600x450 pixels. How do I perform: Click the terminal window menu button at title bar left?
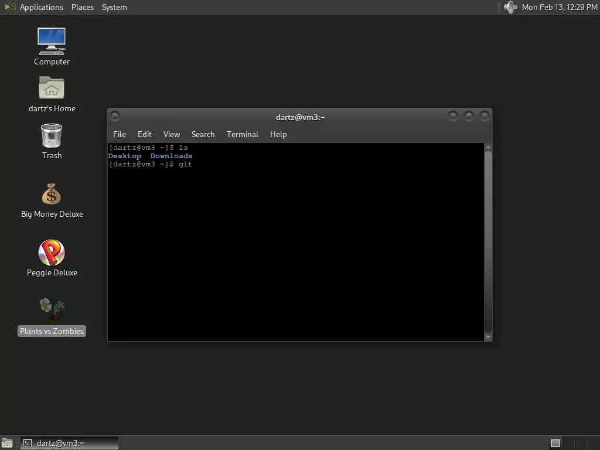(115, 115)
